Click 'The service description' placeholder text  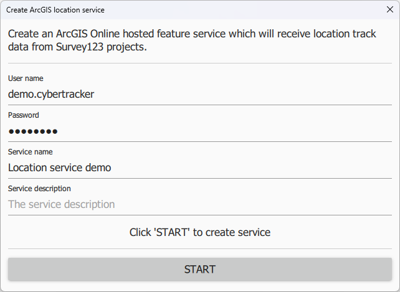tap(62, 204)
